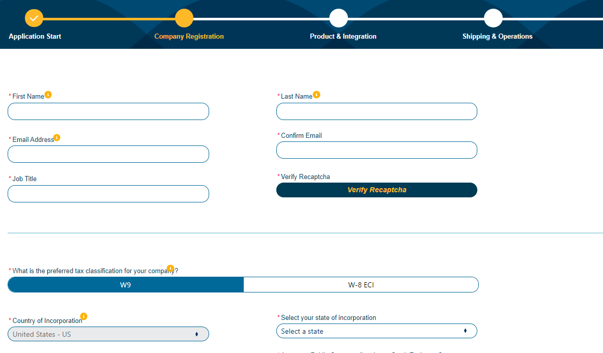
Task: Click the info icon beside First Name
Action: [x=48, y=95]
